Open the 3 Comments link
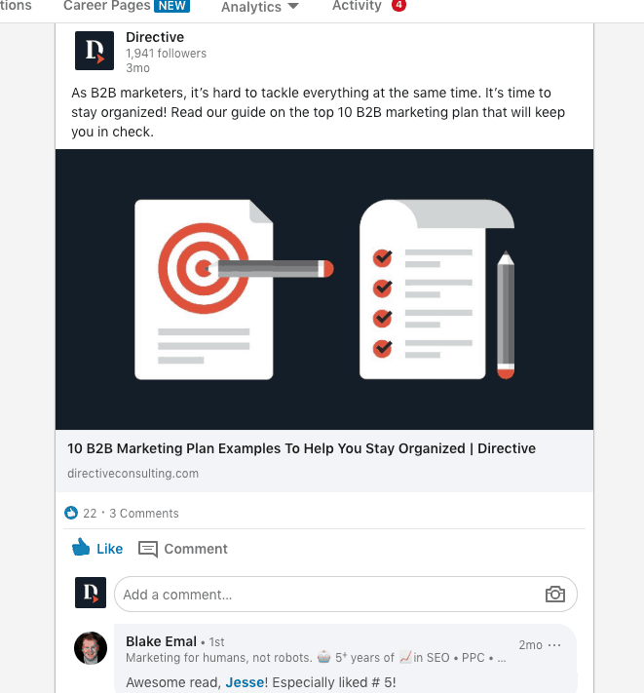 click(x=144, y=513)
